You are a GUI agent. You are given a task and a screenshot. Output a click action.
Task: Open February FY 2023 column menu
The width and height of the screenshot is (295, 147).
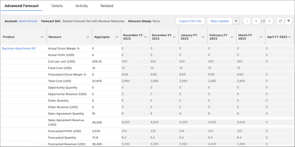(x=232, y=37)
